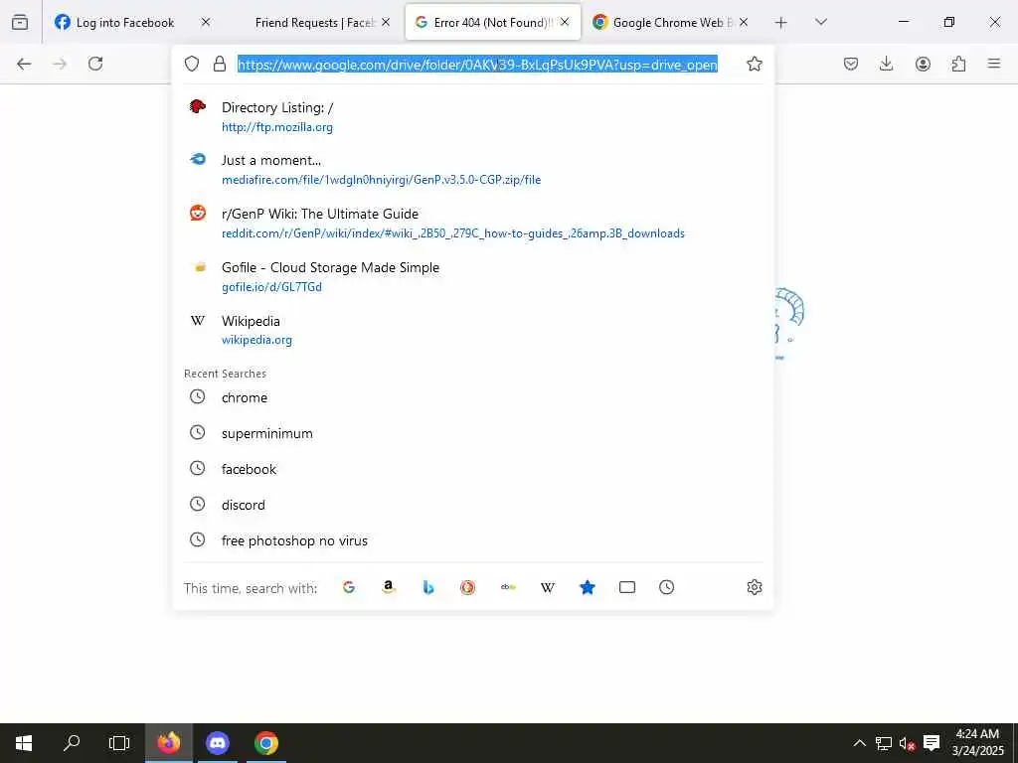Switch to Firefox on the taskbar
This screenshot has height=763, width=1018.
tap(169, 743)
